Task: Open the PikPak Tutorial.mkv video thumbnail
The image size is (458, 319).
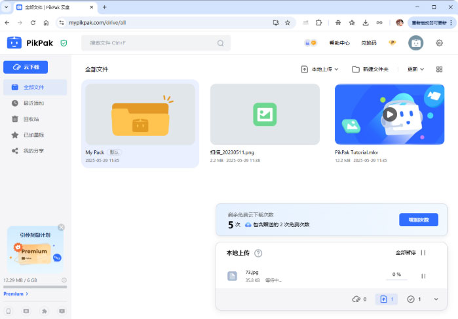Action: 389,114
